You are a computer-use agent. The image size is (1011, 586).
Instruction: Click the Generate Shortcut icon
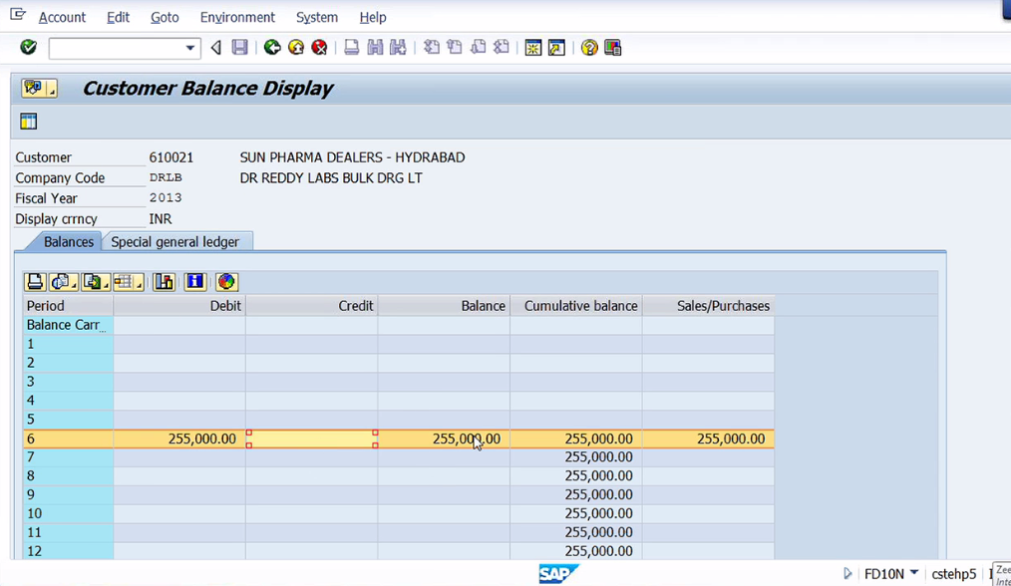(556, 48)
